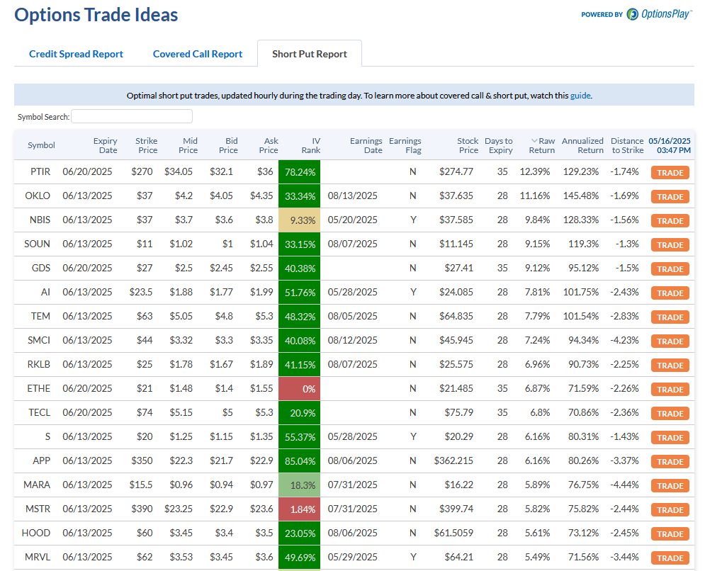
Task: Click the OptionsPlay logo
Action: 659,14
